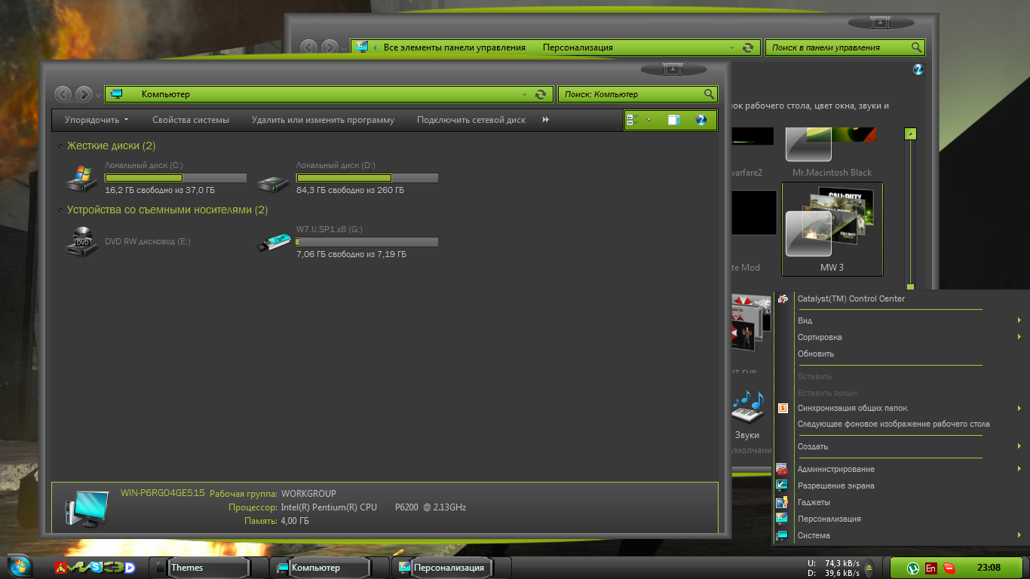Click the theme list vertical scrollbar

coord(911,211)
